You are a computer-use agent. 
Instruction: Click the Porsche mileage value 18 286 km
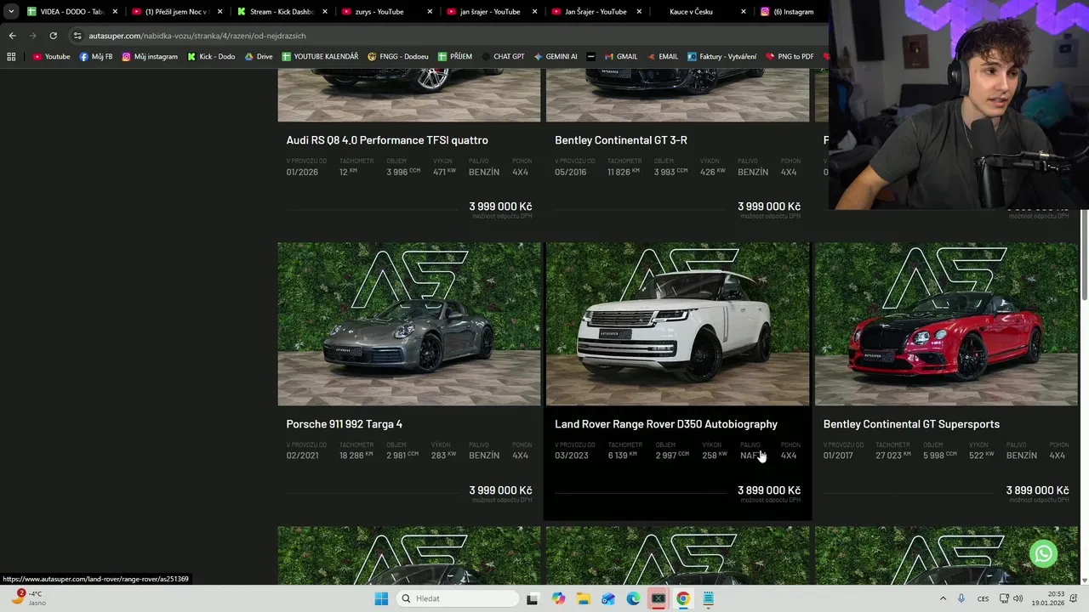[x=356, y=456]
